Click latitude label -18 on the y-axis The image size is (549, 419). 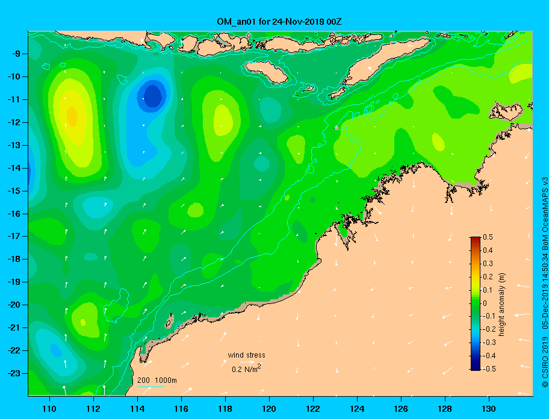click(13, 259)
